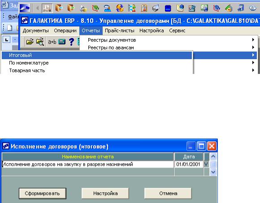The height and width of the screenshot is (203, 260).
Task: Open the people exchange module icon
Action: coord(132,8)
